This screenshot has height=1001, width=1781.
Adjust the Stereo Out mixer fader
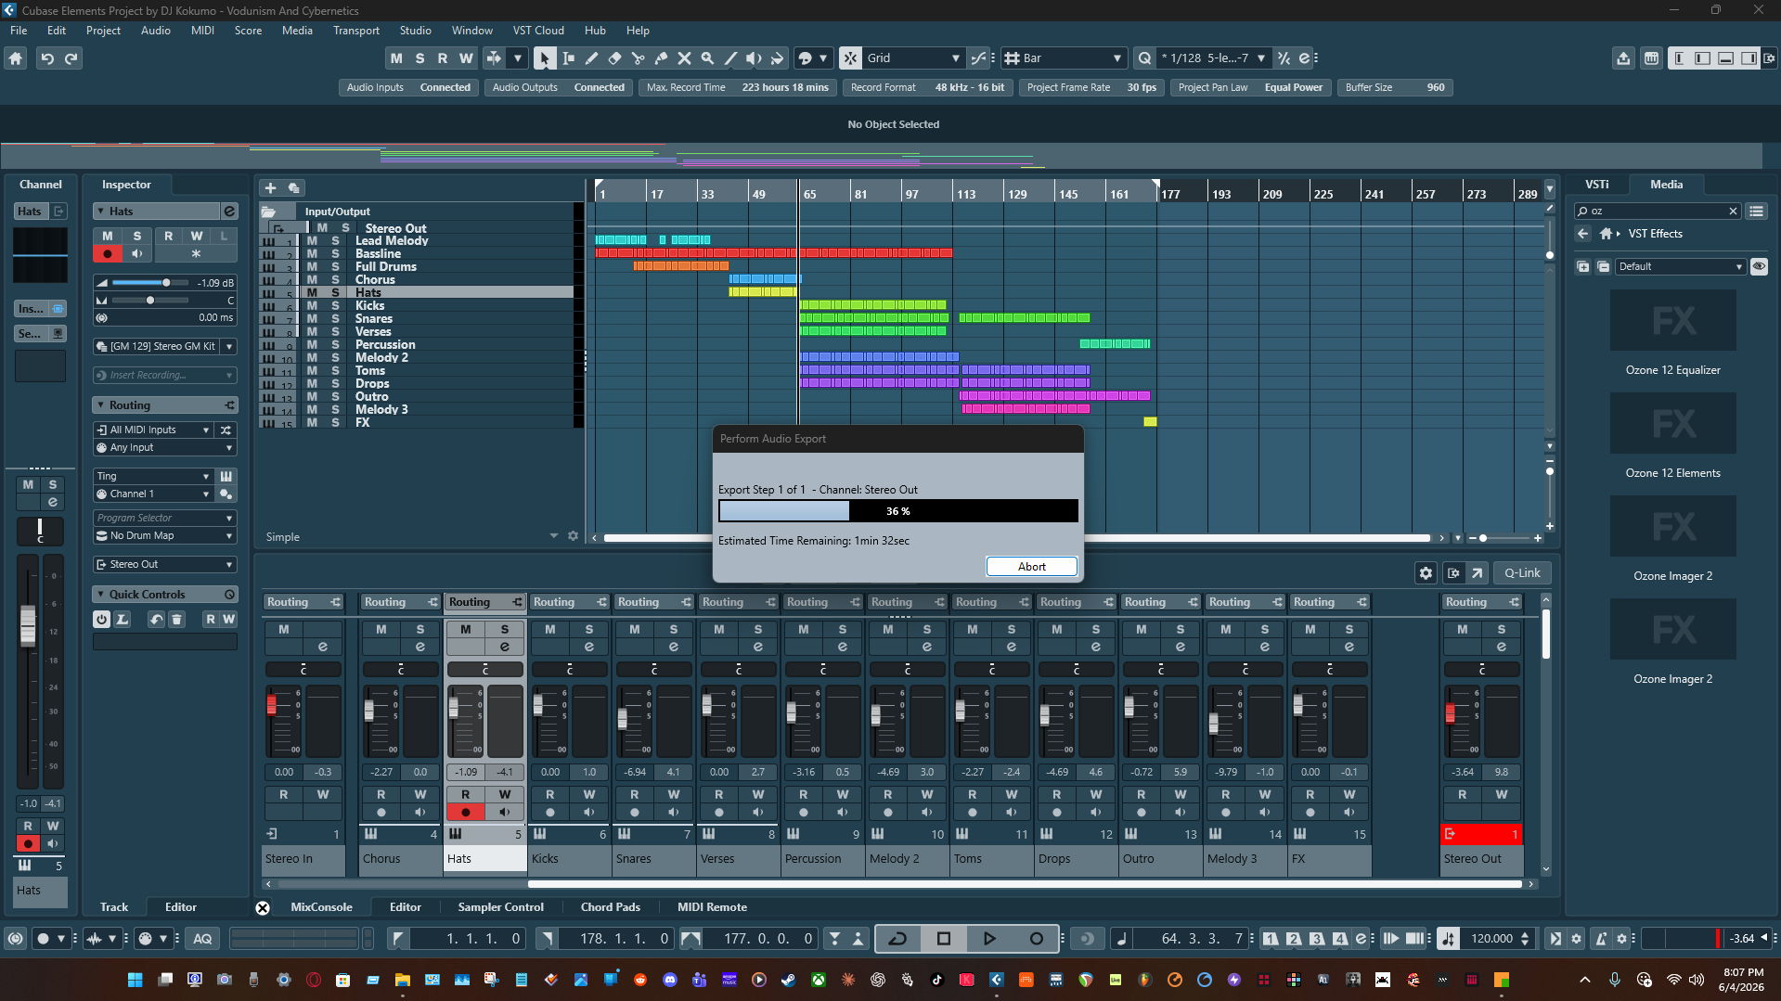coord(1451,712)
